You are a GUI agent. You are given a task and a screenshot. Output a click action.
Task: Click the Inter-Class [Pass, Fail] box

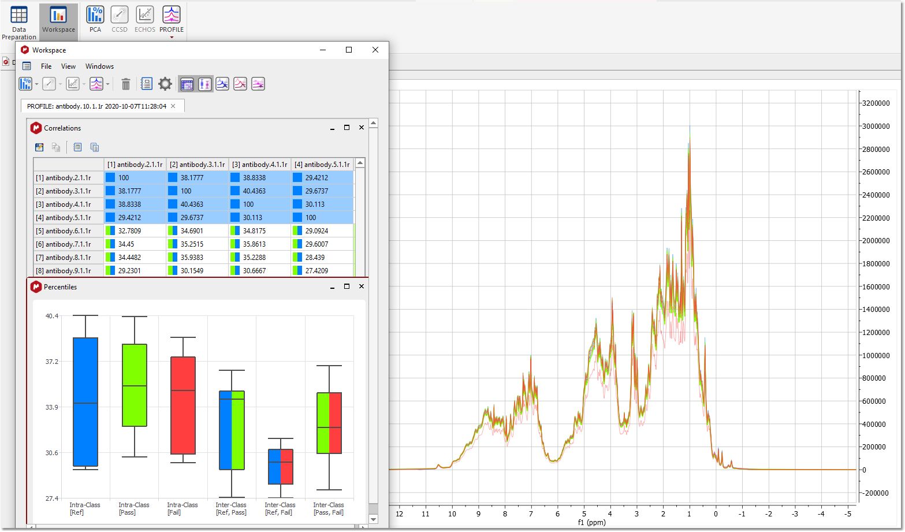click(329, 423)
